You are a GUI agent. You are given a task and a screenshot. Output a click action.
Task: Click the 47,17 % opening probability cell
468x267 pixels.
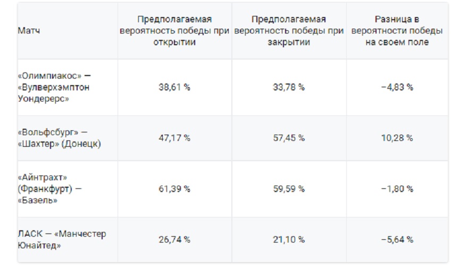174,138
